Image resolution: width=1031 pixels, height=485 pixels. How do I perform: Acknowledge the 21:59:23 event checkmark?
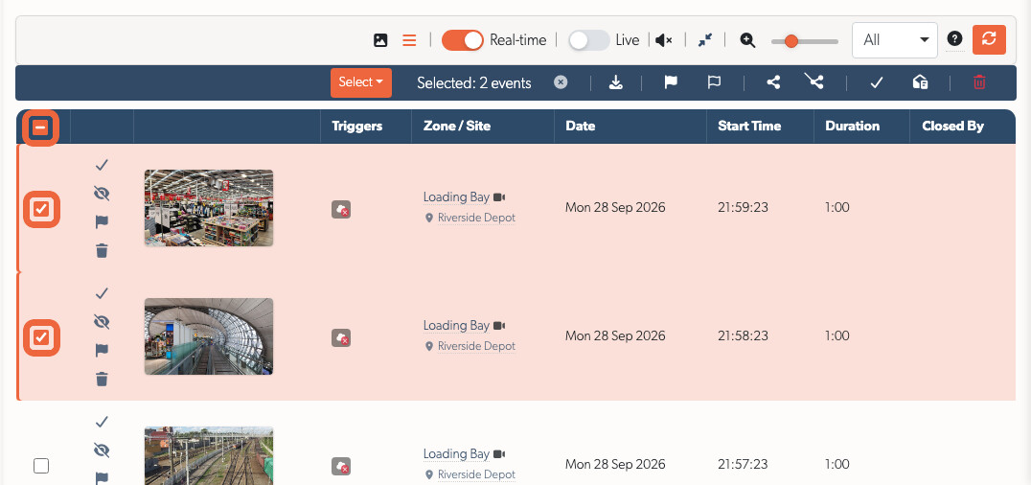[102, 165]
